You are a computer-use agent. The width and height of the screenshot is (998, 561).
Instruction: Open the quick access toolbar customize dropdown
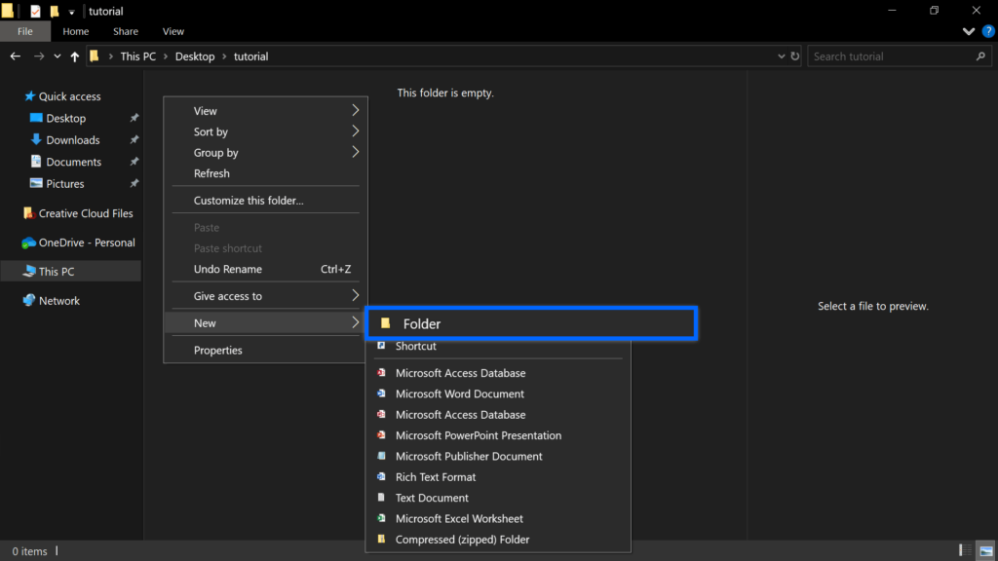click(71, 12)
